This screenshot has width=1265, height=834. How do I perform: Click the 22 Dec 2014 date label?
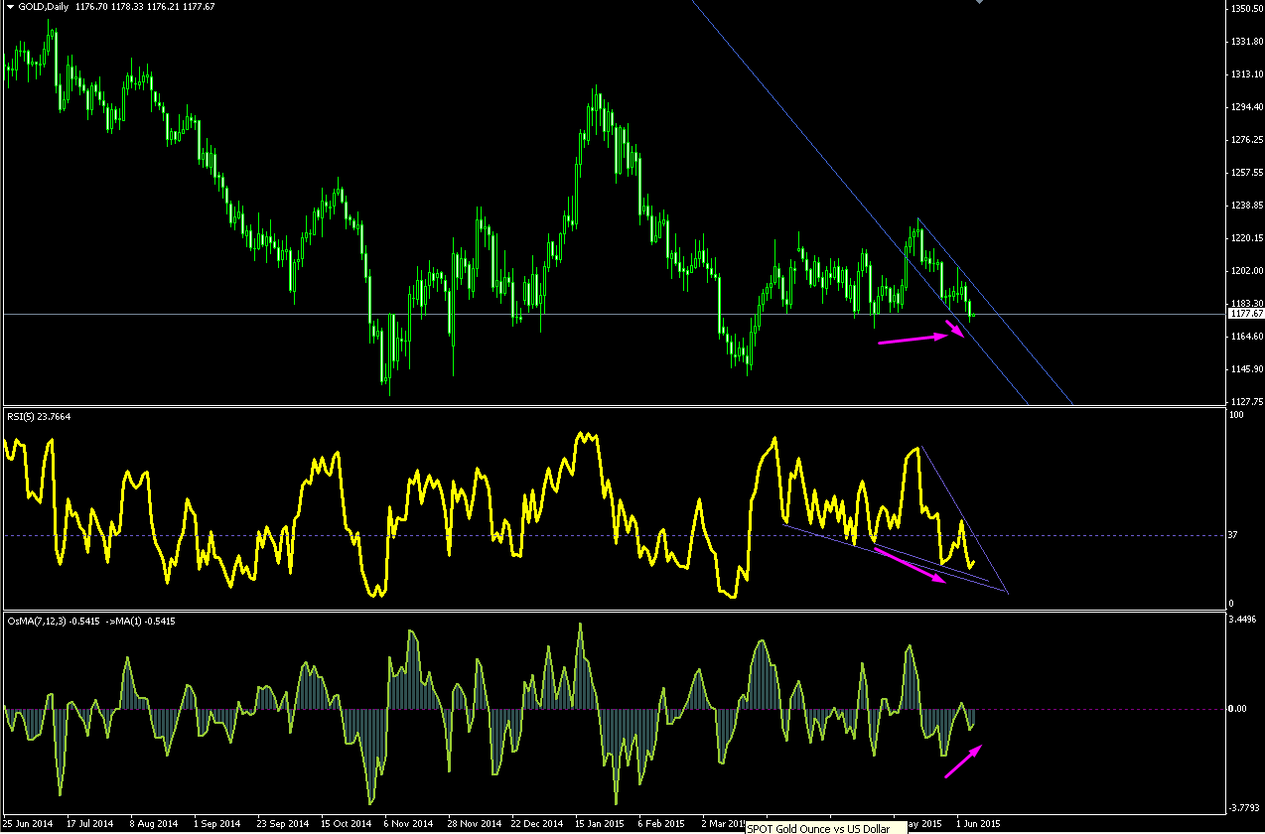(x=536, y=824)
